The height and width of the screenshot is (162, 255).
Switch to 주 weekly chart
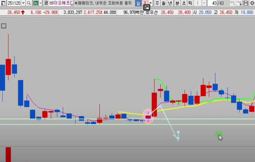[157, 3]
